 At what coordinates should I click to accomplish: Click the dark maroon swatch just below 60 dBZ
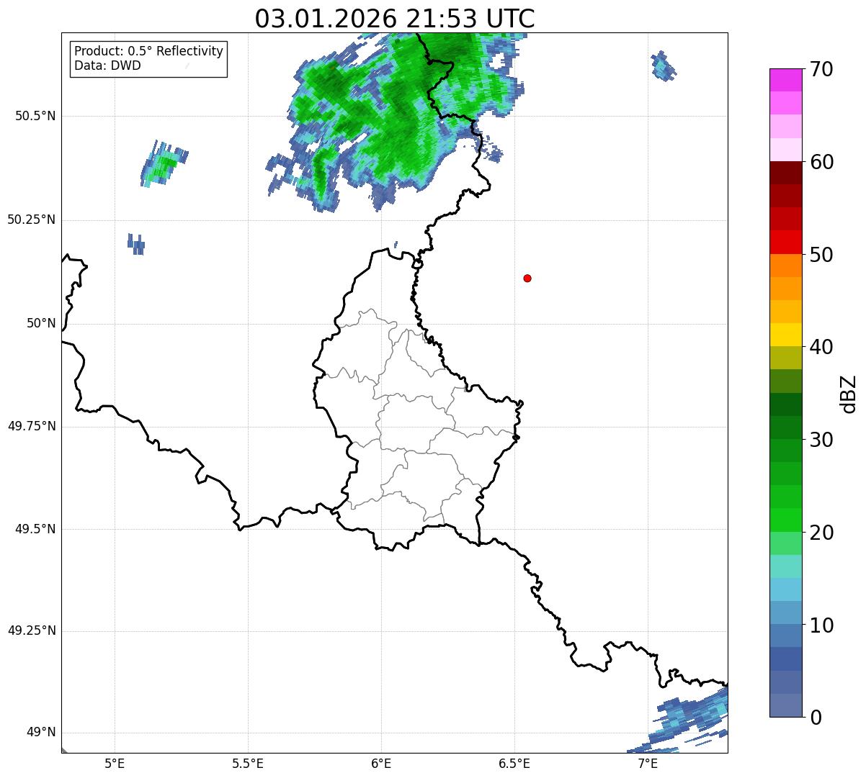click(785, 173)
